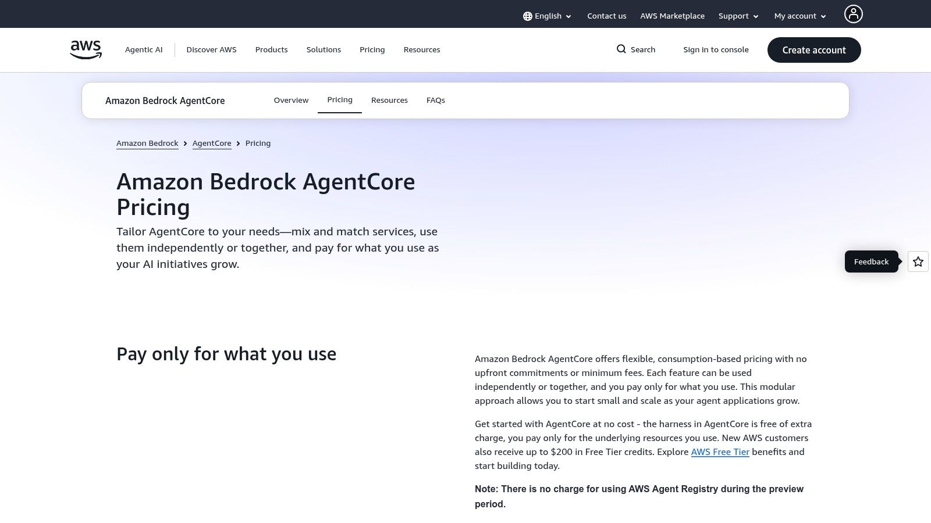
Task: Open AWS Marketplace link
Action: (673, 16)
